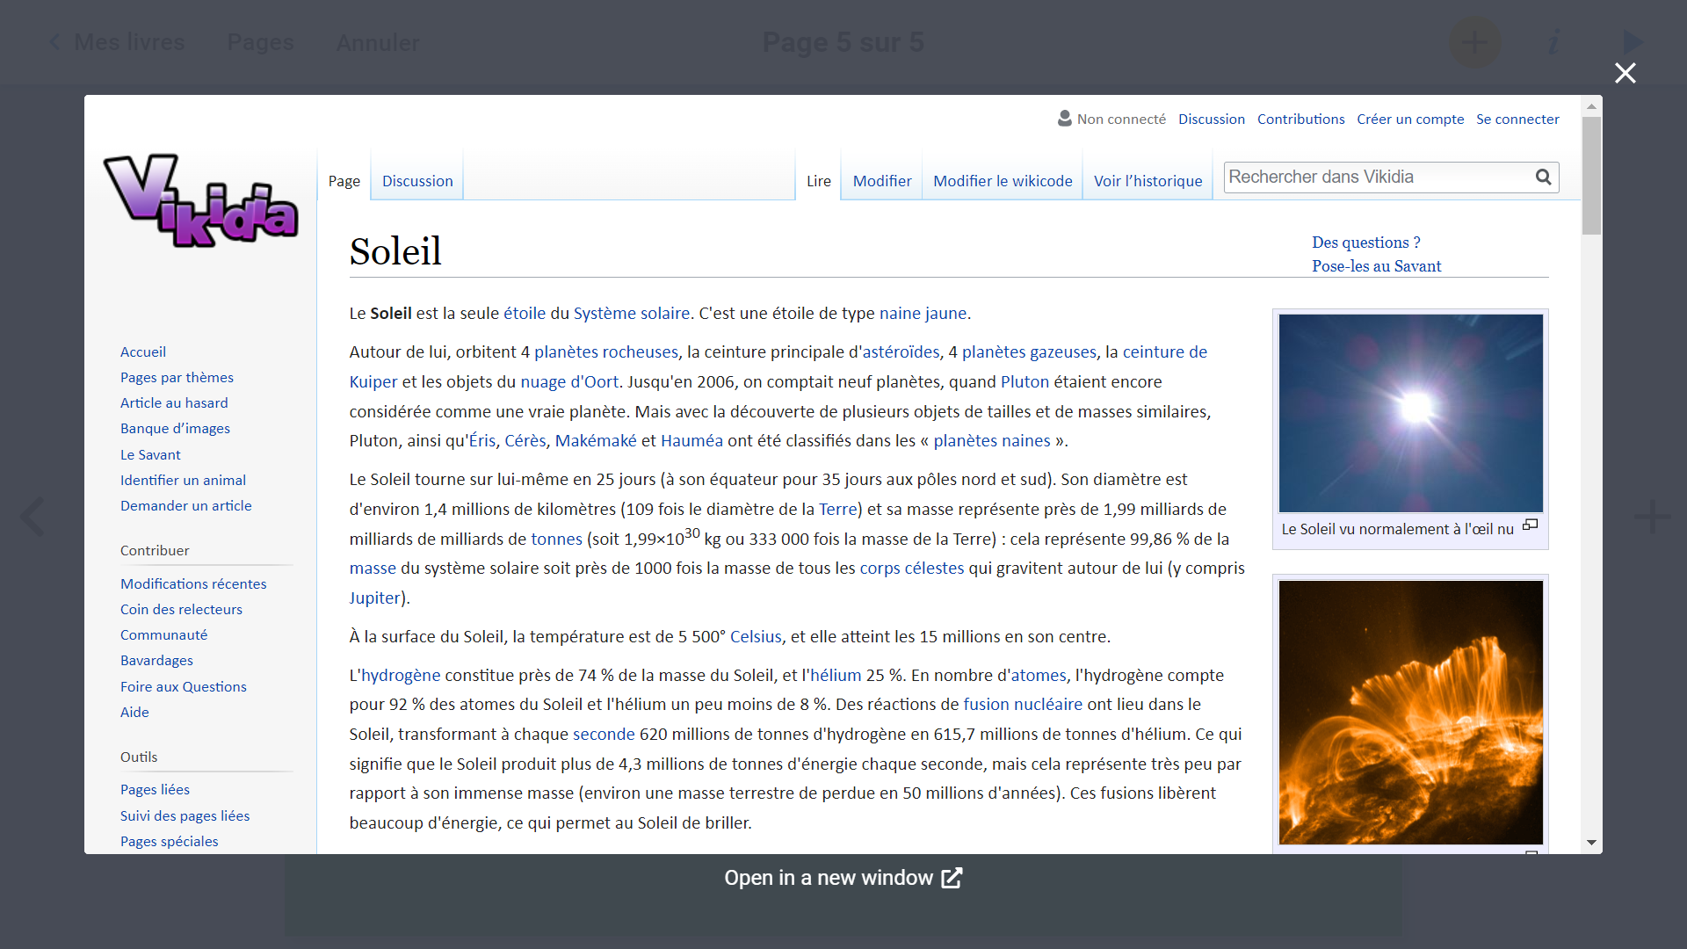
Task: Go to previous page with left chevron
Action: (x=33, y=517)
